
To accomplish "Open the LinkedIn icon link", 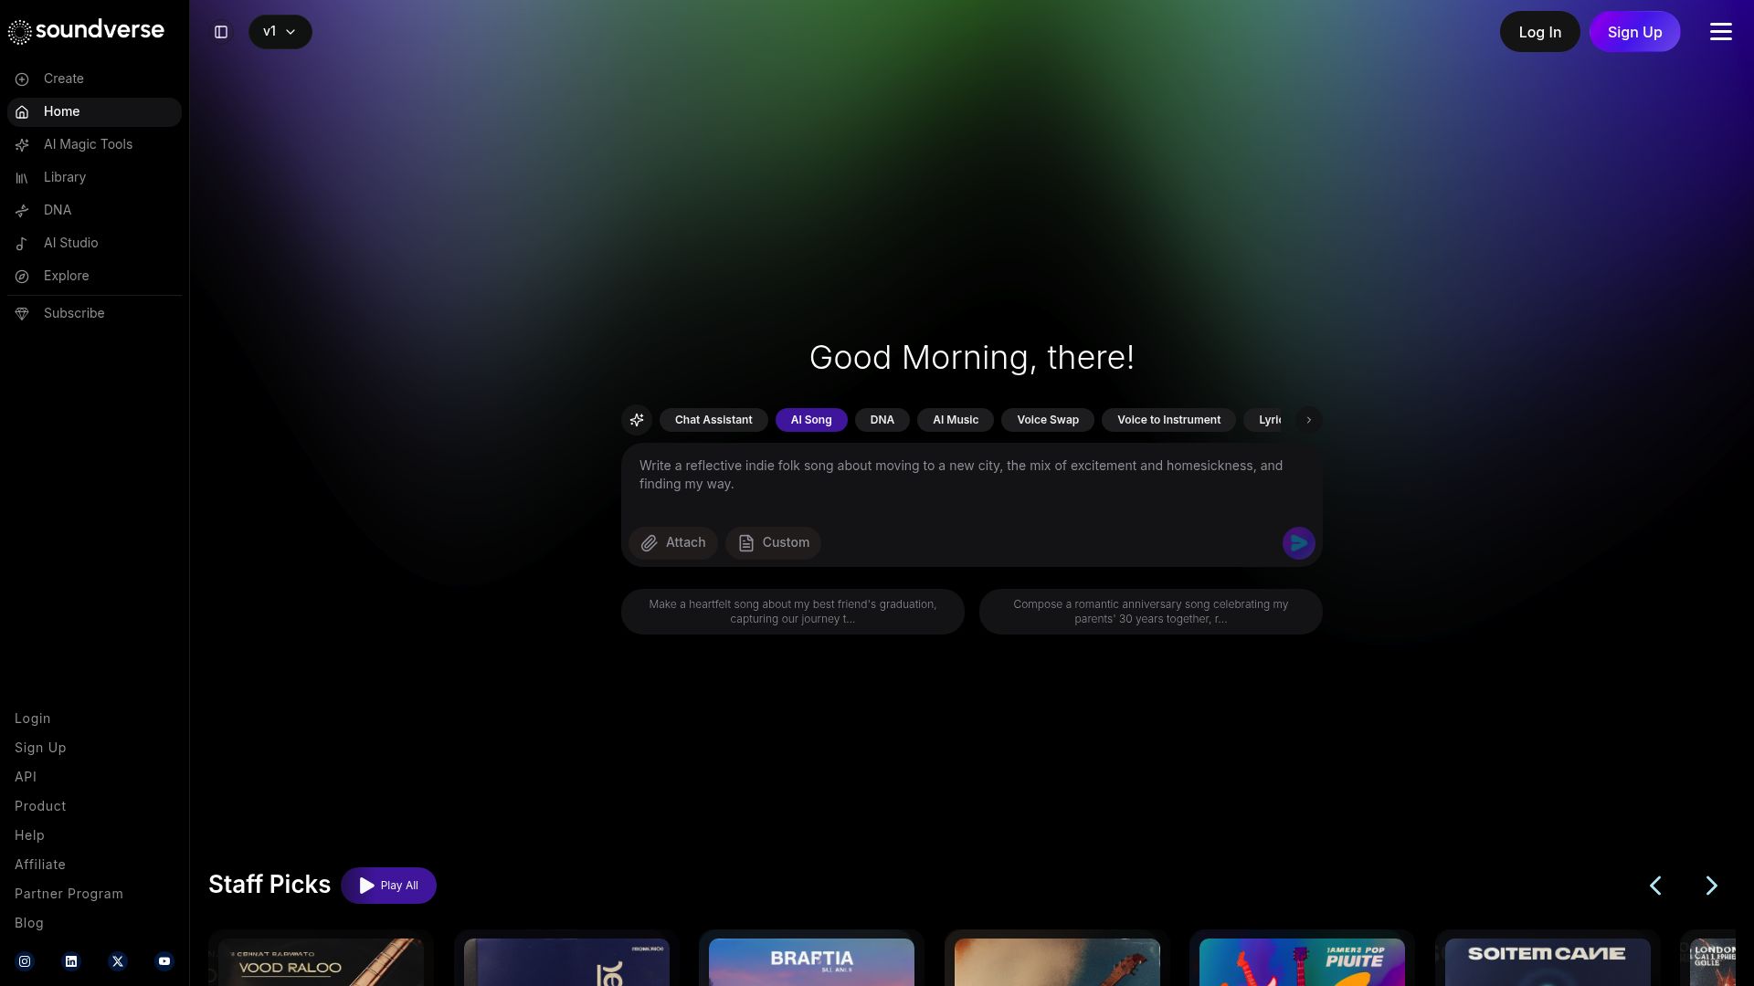I will 71,961.
